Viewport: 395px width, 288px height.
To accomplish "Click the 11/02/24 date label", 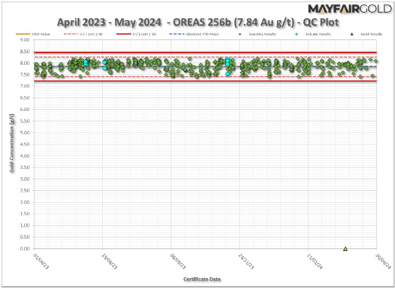I will pos(315,261).
